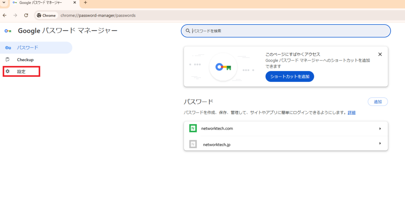Click the green N favicon for networktech.com

193,128
